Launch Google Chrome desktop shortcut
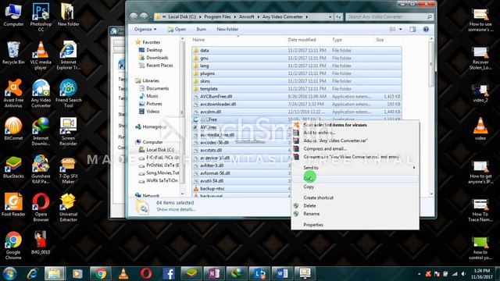Screen dimensions: 500x281 (13, 245)
